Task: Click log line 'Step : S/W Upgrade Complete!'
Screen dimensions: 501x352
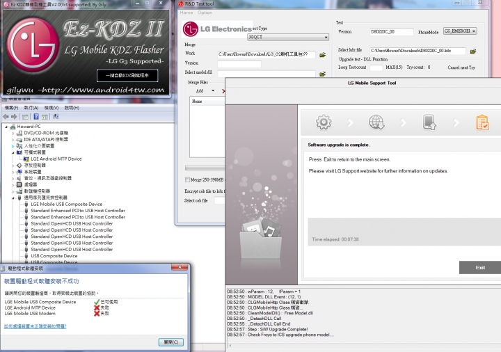Action: pos(278,329)
